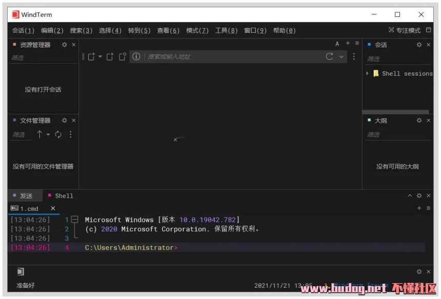Switch to the 发送 tab

tap(26, 196)
